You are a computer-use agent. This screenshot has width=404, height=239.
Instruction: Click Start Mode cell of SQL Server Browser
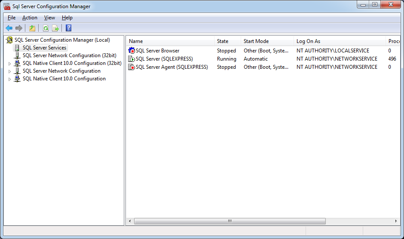tap(266, 51)
